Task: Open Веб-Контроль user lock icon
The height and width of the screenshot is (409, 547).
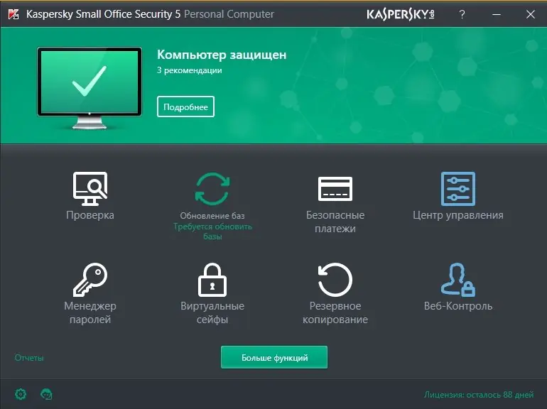Action: pyautogui.click(x=458, y=280)
